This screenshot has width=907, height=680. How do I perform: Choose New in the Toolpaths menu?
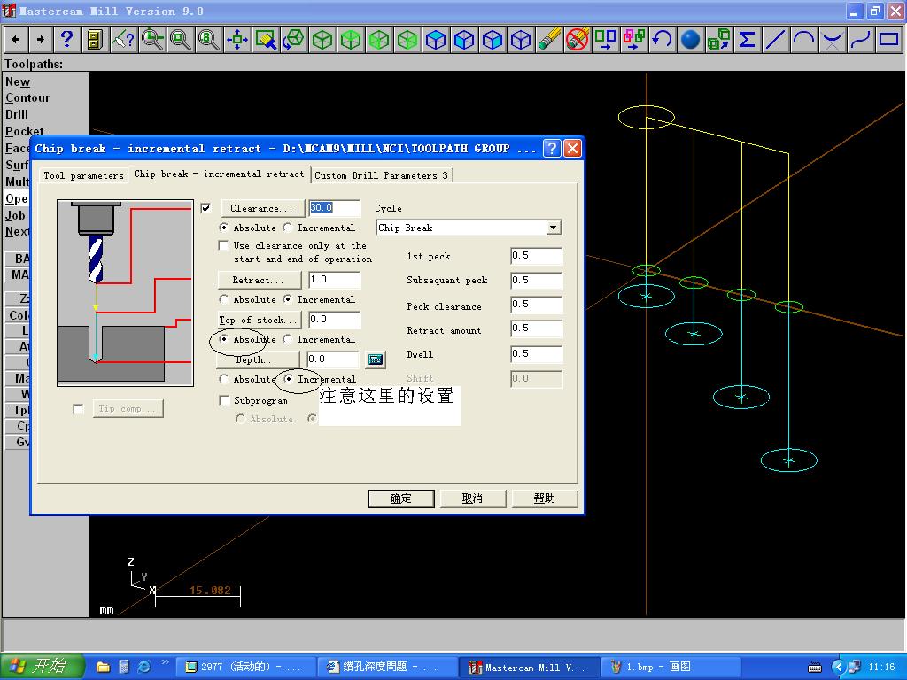[18, 82]
